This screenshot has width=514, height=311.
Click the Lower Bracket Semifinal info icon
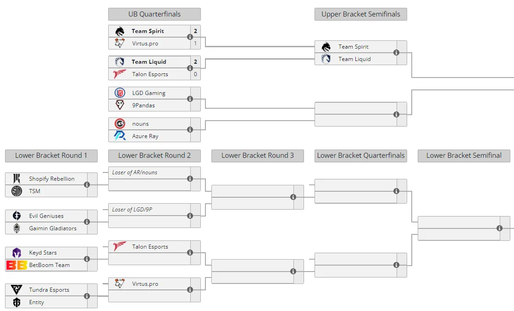[500, 228]
